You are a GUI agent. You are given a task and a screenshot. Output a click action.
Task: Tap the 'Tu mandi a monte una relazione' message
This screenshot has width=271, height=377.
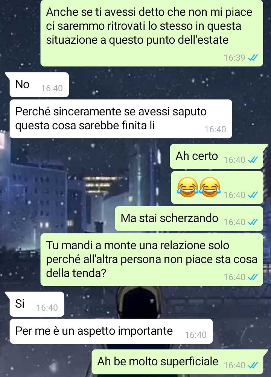[152, 260]
